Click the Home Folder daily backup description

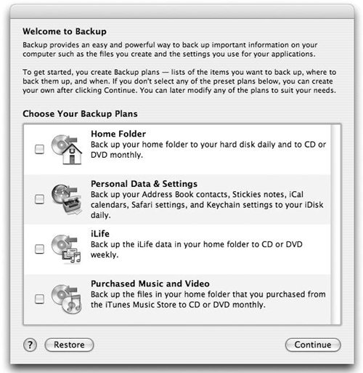208,150
